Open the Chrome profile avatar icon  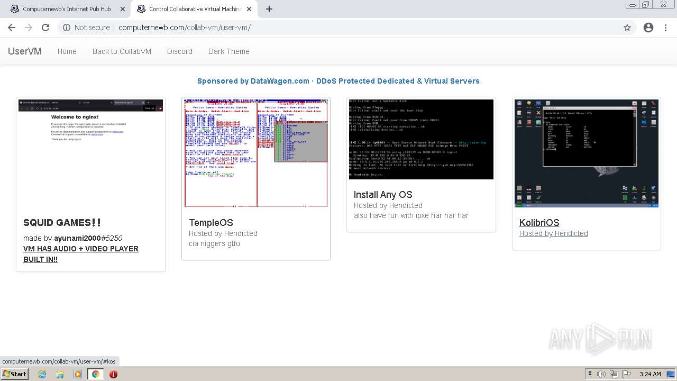[648, 28]
